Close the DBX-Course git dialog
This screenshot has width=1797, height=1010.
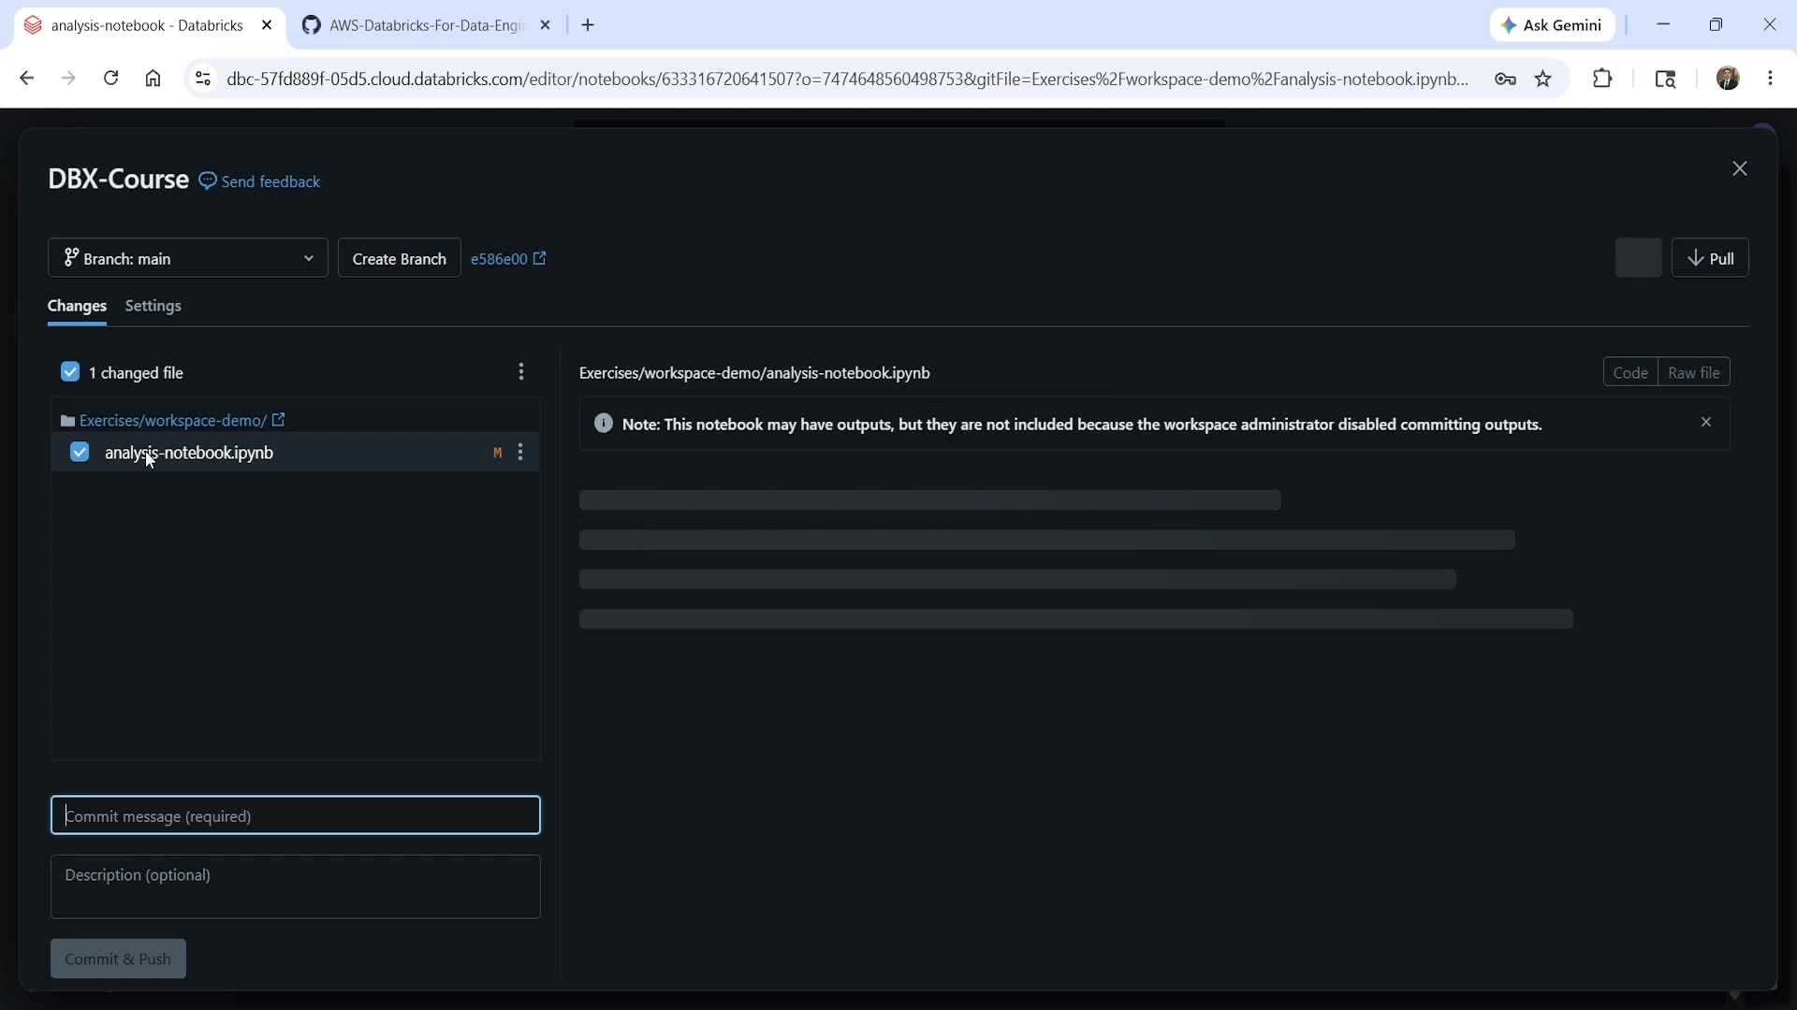click(1740, 168)
